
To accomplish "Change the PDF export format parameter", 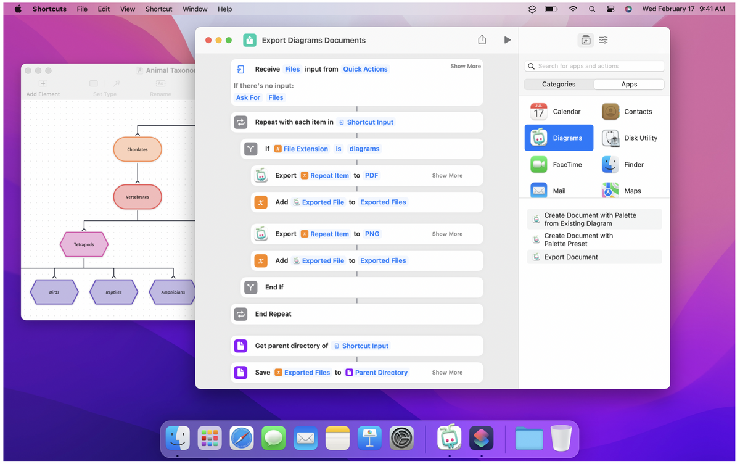I will (371, 176).
